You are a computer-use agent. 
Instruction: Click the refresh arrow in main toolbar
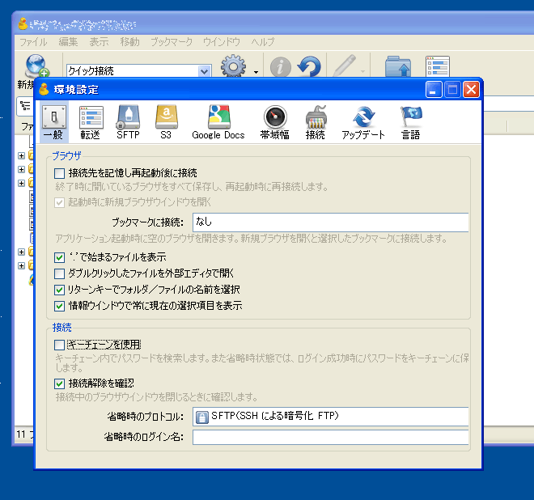[308, 69]
